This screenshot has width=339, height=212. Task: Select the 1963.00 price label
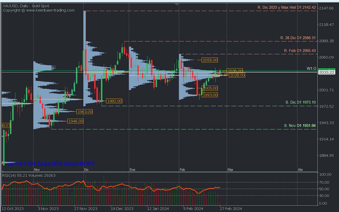click(85, 112)
